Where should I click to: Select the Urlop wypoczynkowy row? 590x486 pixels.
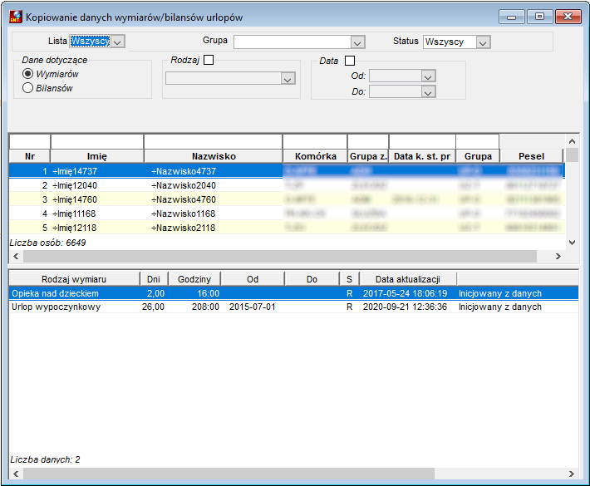(293, 307)
